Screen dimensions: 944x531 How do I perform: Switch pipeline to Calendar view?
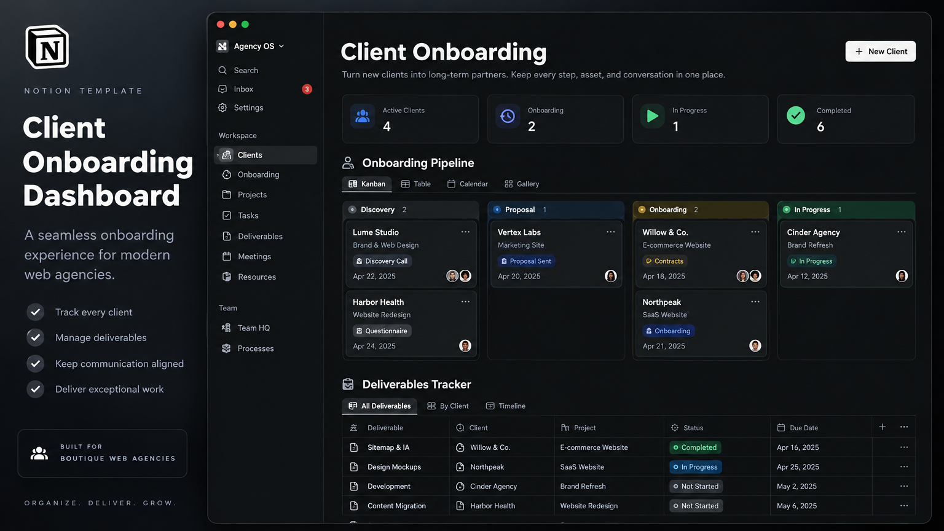tap(468, 184)
